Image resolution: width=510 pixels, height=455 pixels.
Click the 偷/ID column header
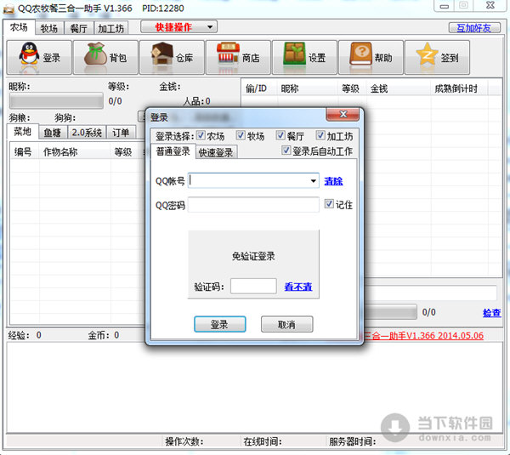coord(259,88)
